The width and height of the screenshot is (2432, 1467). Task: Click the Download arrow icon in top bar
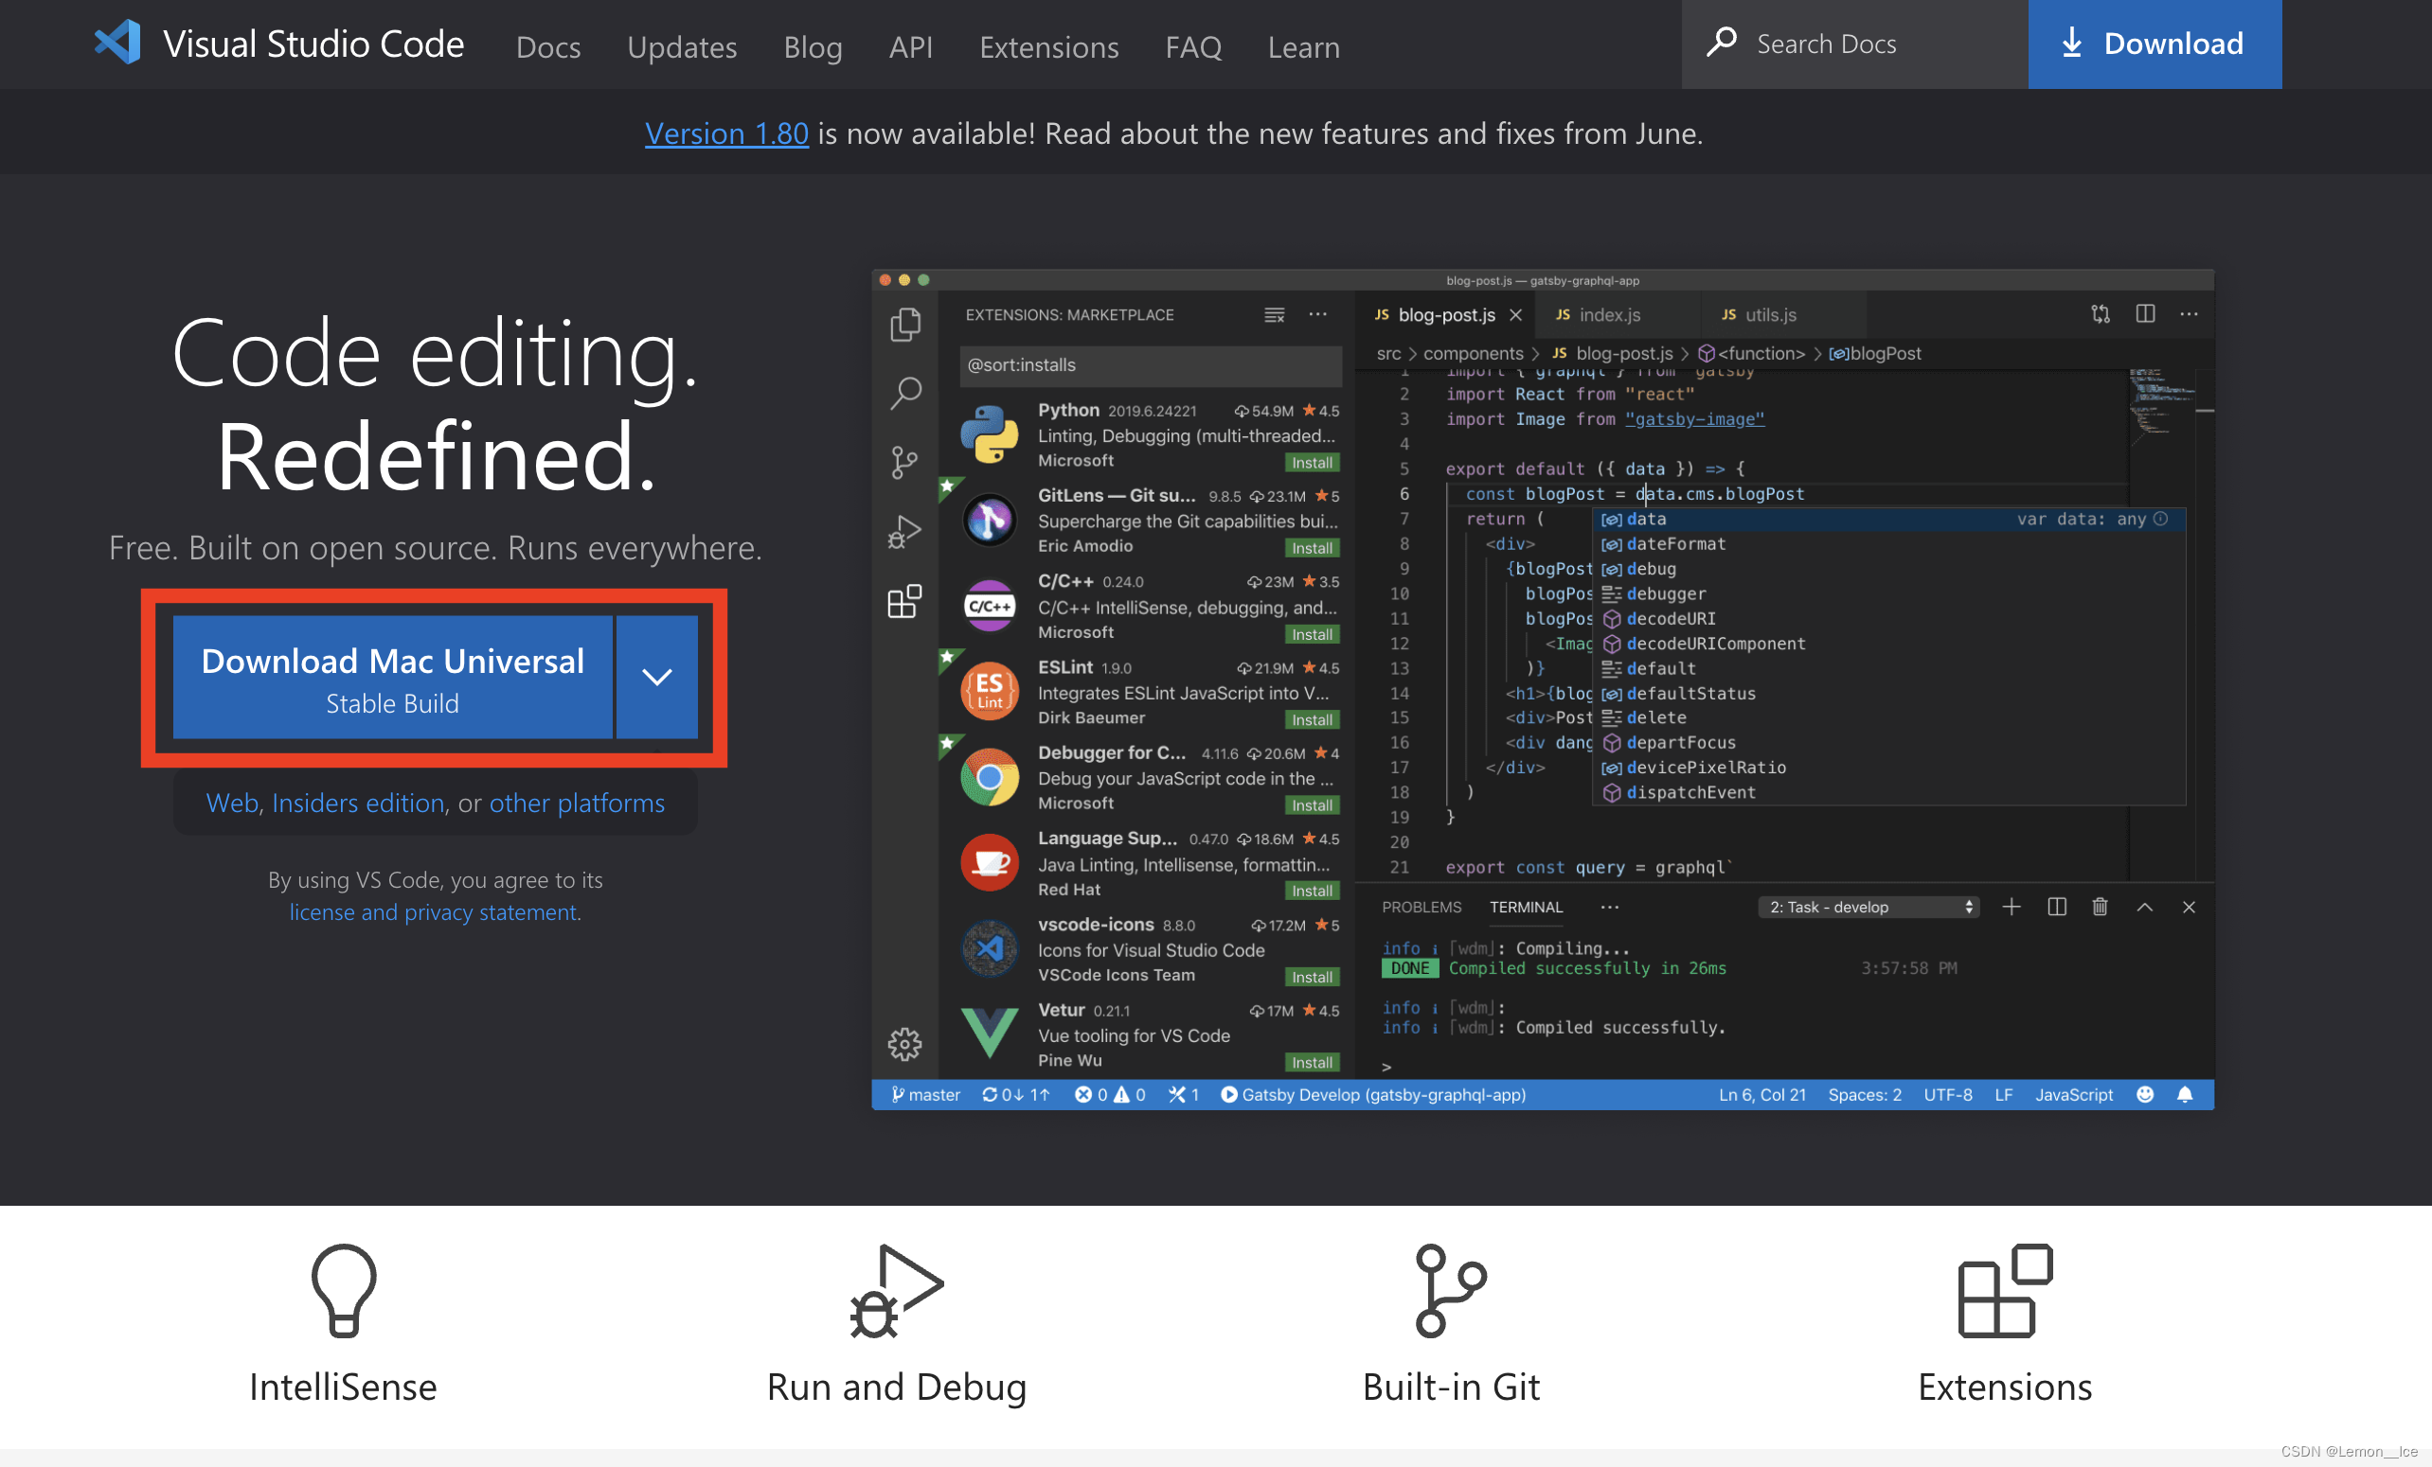coord(2072,44)
